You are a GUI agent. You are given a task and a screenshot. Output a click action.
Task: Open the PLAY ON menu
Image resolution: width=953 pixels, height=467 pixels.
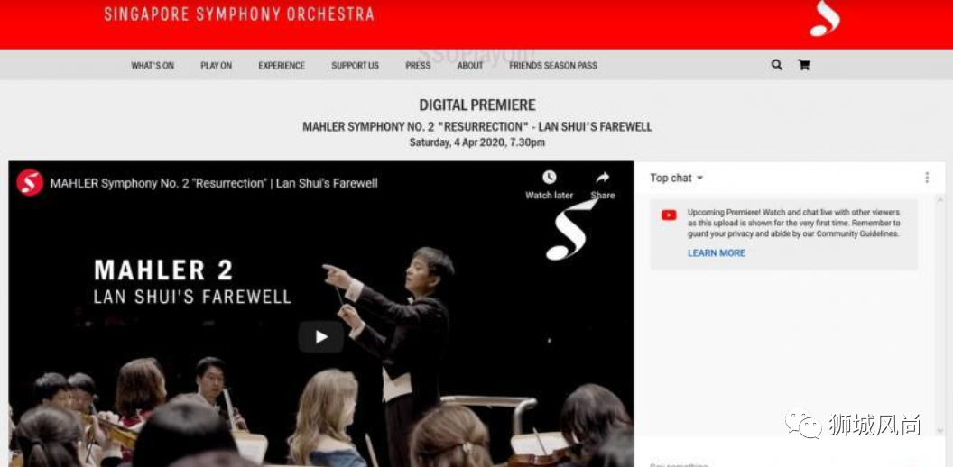coord(217,66)
